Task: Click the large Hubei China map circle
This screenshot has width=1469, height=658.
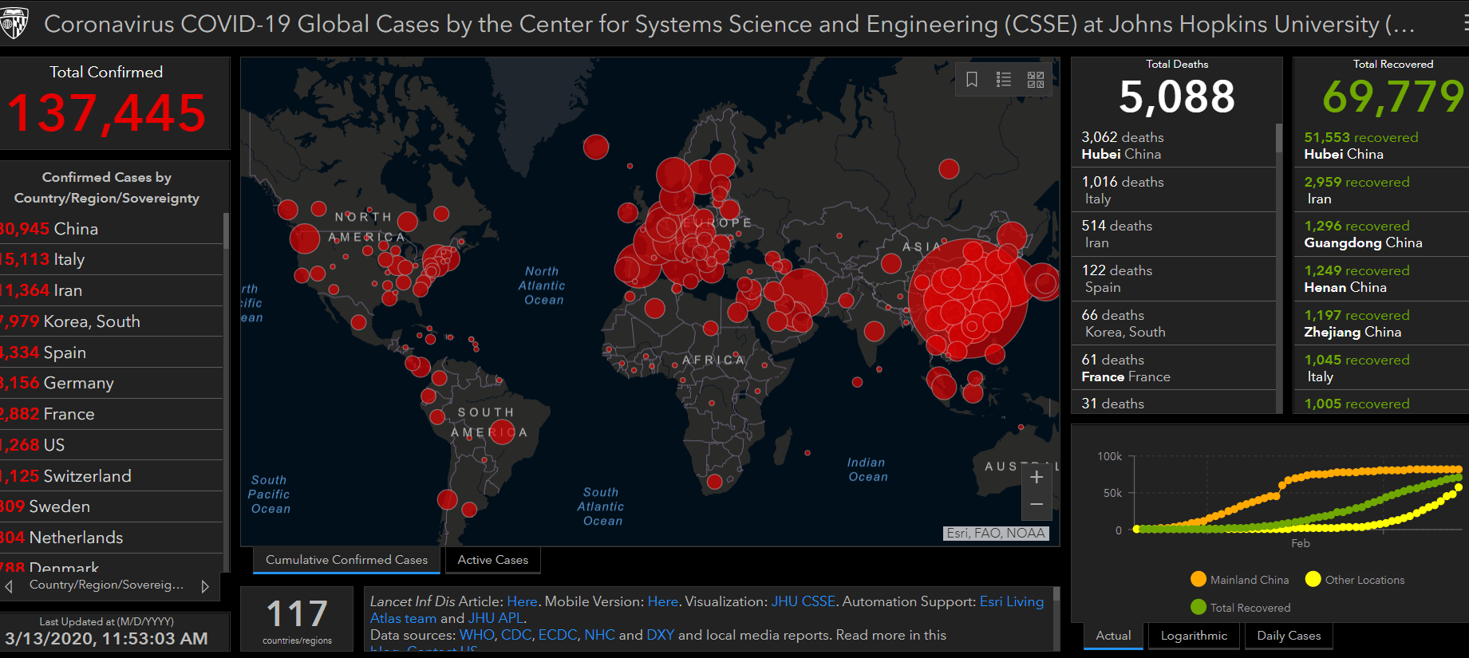Action: (969, 299)
